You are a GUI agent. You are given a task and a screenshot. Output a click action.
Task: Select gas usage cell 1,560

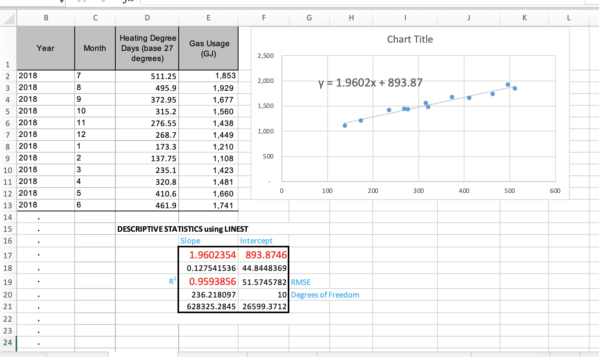pos(208,111)
